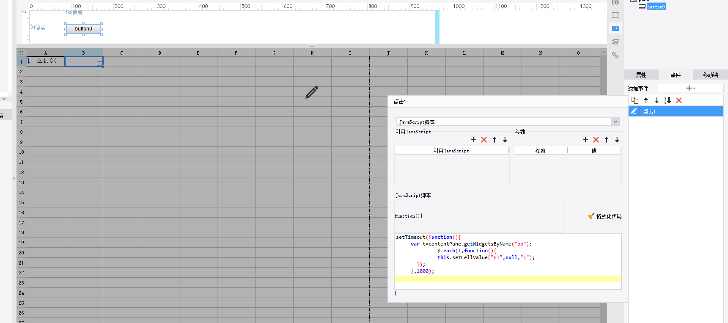Open the hyperlink sidebar icon

tap(615, 55)
